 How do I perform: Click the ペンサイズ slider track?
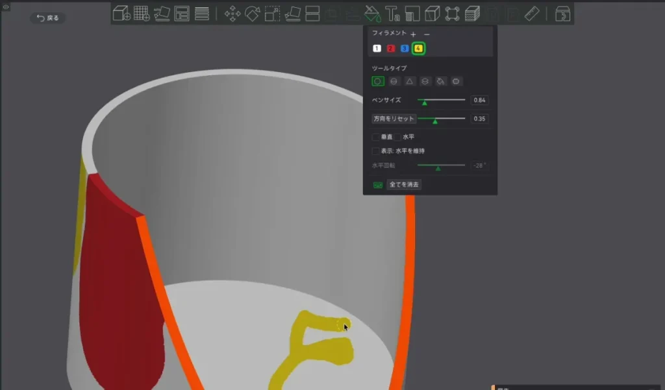click(441, 100)
